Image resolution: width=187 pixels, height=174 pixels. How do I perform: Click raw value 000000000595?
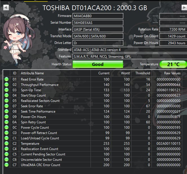[168, 128]
